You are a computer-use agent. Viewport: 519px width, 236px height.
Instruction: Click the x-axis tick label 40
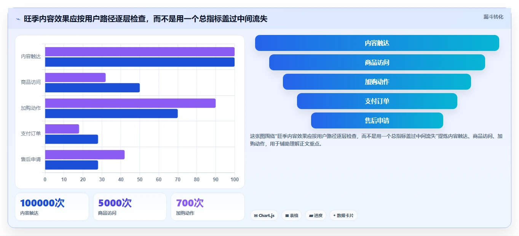[121, 179]
